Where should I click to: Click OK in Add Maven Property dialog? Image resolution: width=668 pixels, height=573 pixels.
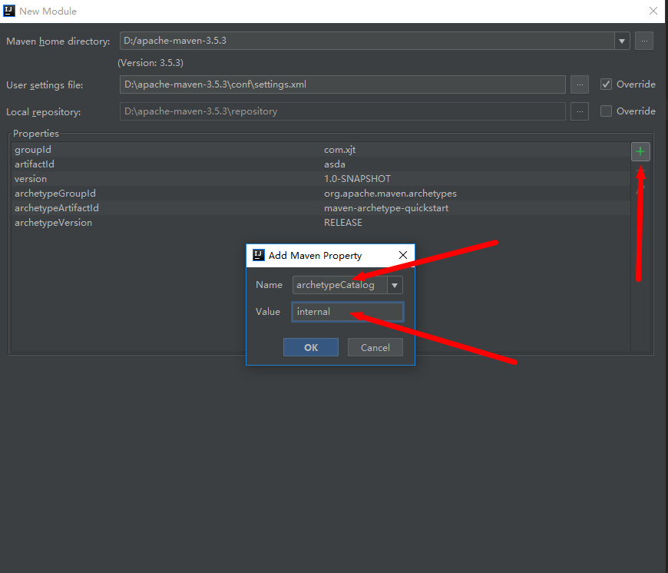point(311,347)
